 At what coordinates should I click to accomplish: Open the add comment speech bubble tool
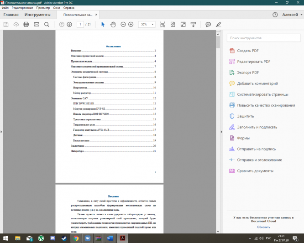(x=208, y=24)
